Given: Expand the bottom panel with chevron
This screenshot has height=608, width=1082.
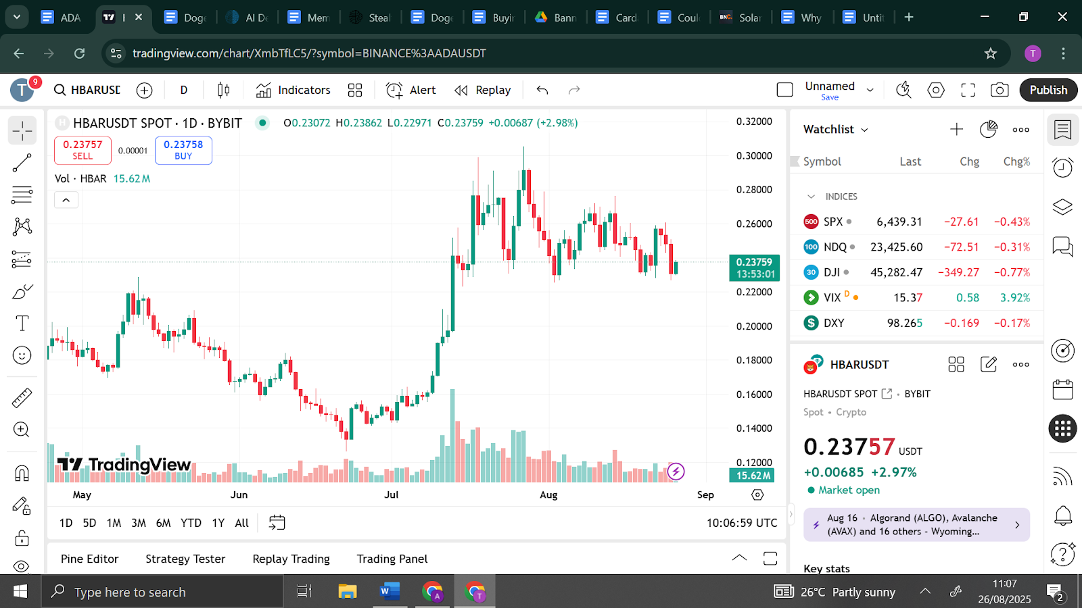Looking at the screenshot, I should point(739,558).
